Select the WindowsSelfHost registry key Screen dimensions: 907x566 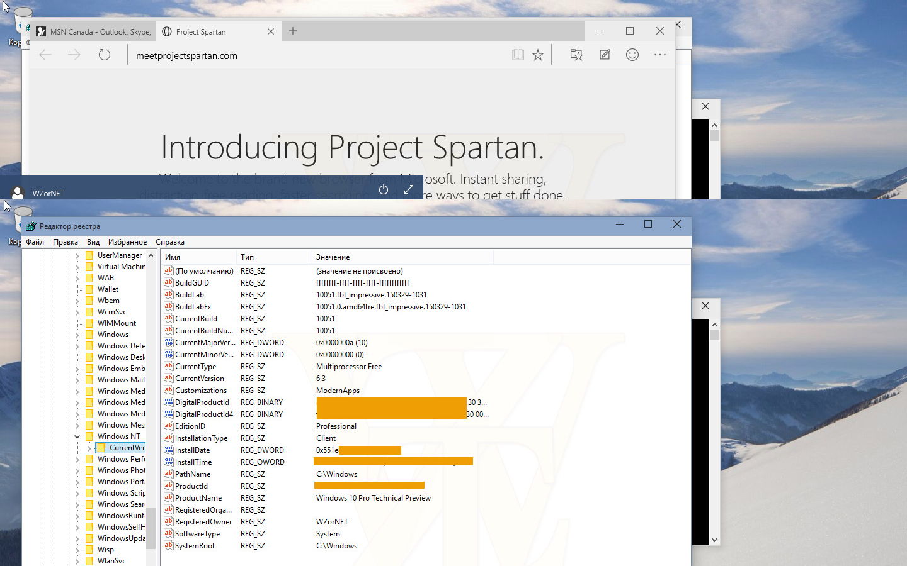pyautogui.click(x=122, y=527)
